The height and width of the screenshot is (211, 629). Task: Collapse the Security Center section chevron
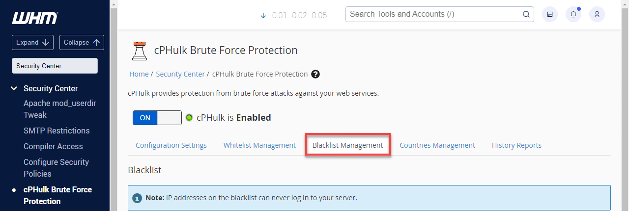pos(14,89)
